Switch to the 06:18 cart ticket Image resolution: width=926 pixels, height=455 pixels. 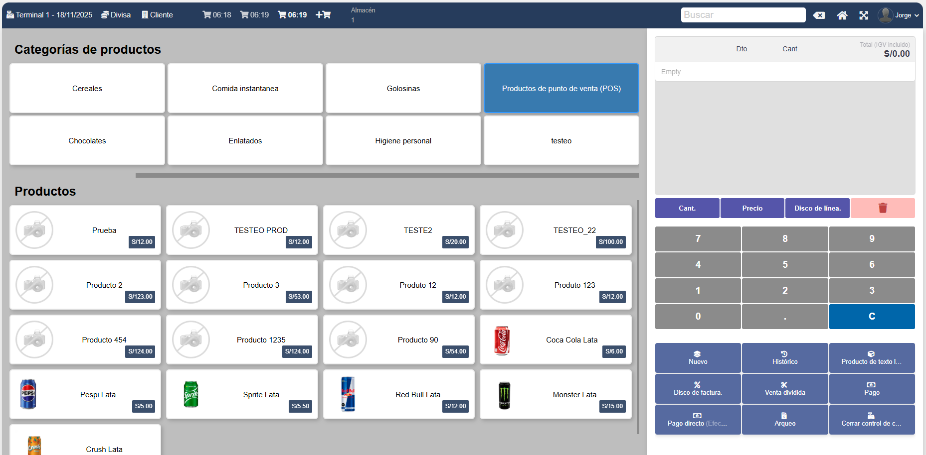[x=217, y=15]
